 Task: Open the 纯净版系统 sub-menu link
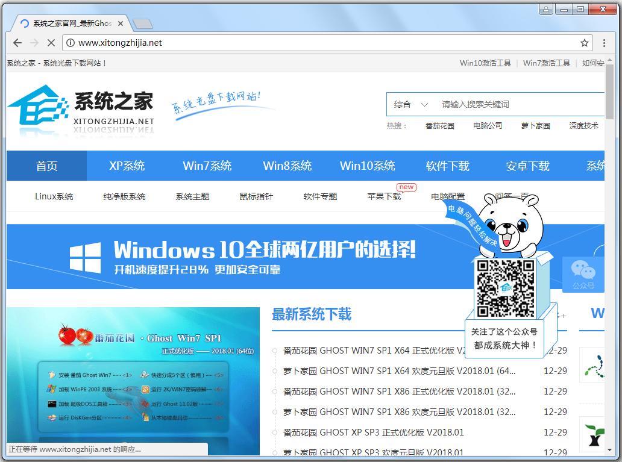(x=124, y=196)
